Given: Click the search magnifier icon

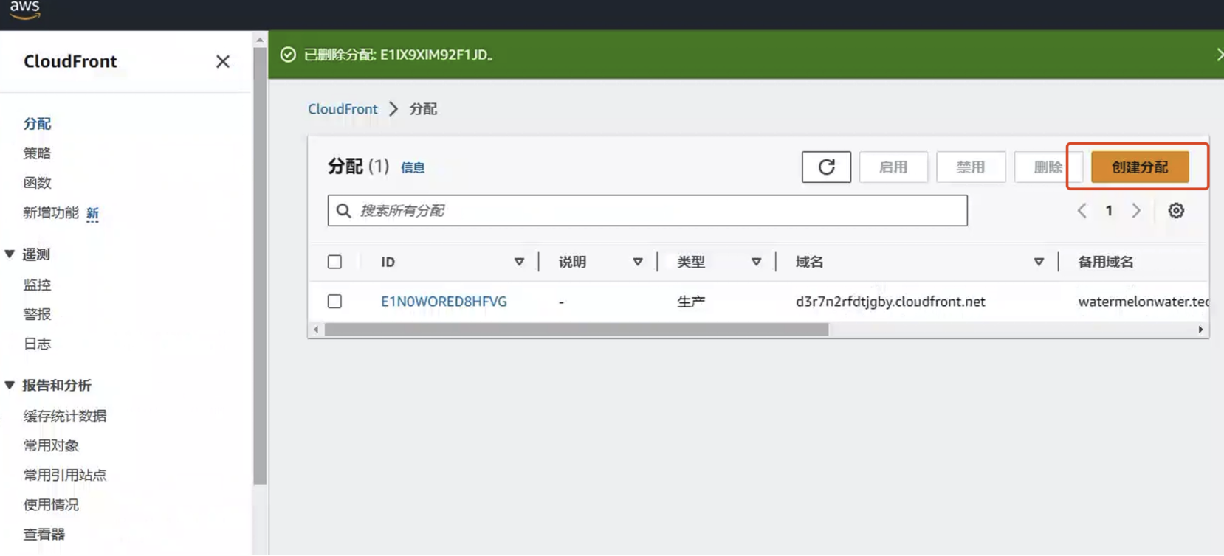Looking at the screenshot, I should 344,211.
